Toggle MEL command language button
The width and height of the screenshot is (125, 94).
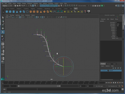pos(4,89)
